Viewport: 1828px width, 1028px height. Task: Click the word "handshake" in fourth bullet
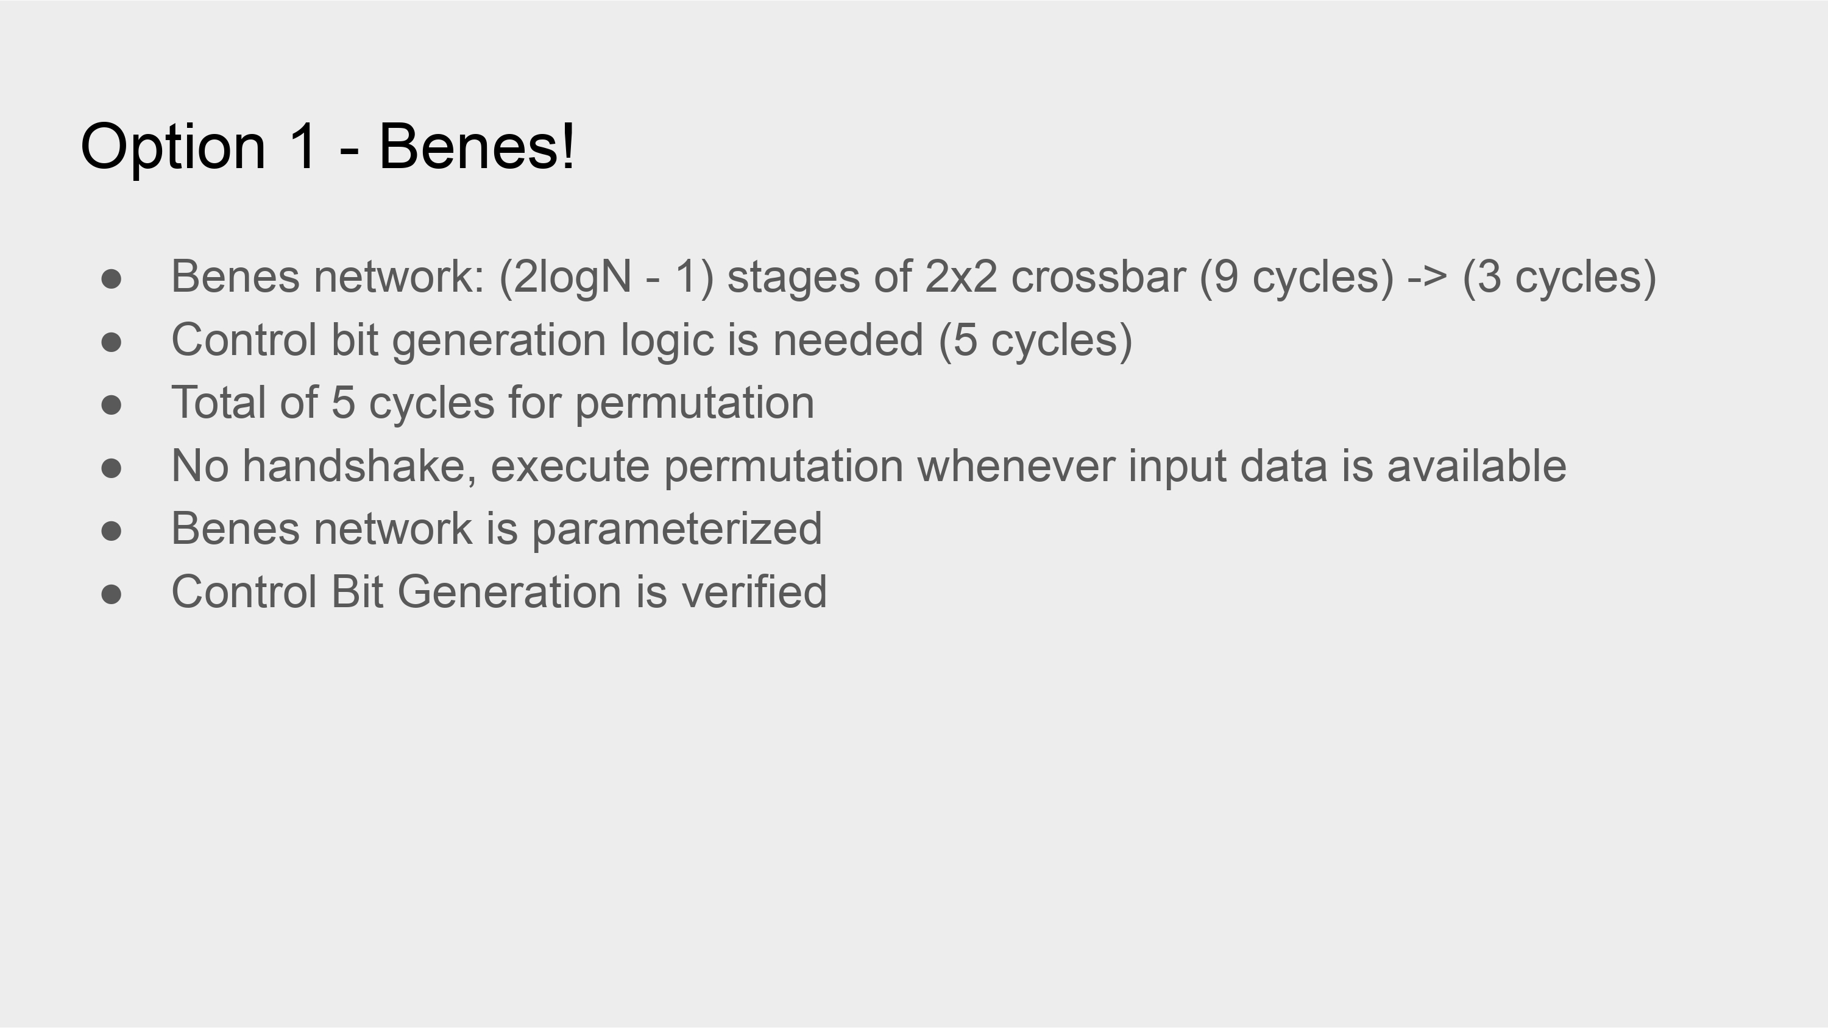click(358, 466)
